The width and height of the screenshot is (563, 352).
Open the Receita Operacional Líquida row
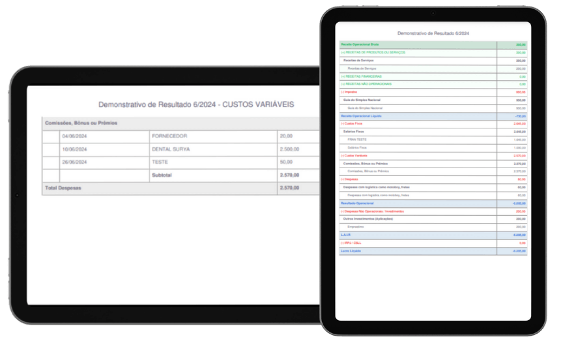tap(360, 115)
